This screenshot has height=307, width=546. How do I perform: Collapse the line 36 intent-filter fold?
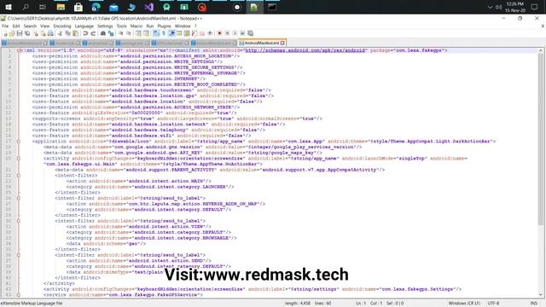point(19,255)
